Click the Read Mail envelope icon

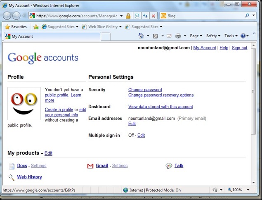[x=169, y=36]
